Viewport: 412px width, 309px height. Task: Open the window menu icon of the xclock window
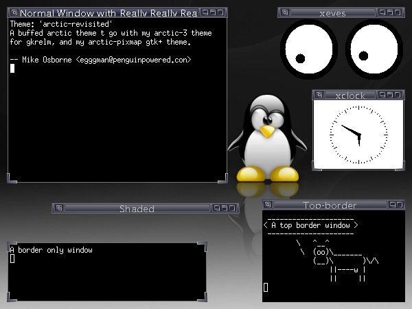pos(319,95)
